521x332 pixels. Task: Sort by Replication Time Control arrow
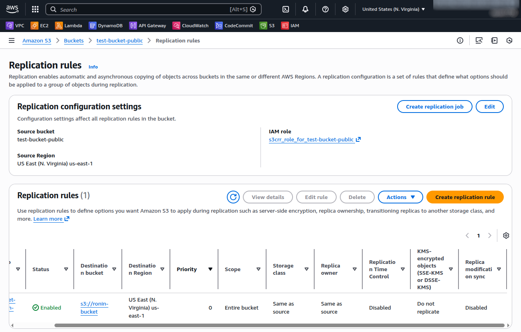(403, 269)
